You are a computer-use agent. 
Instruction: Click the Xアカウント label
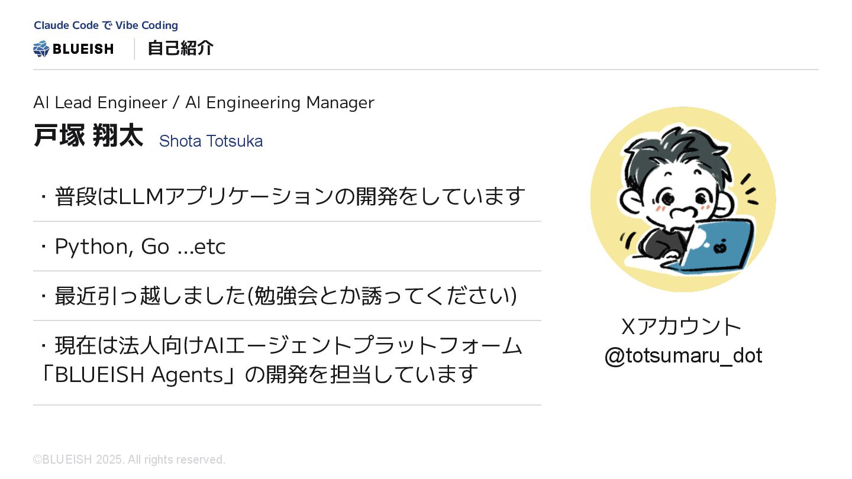coord(681,326)
